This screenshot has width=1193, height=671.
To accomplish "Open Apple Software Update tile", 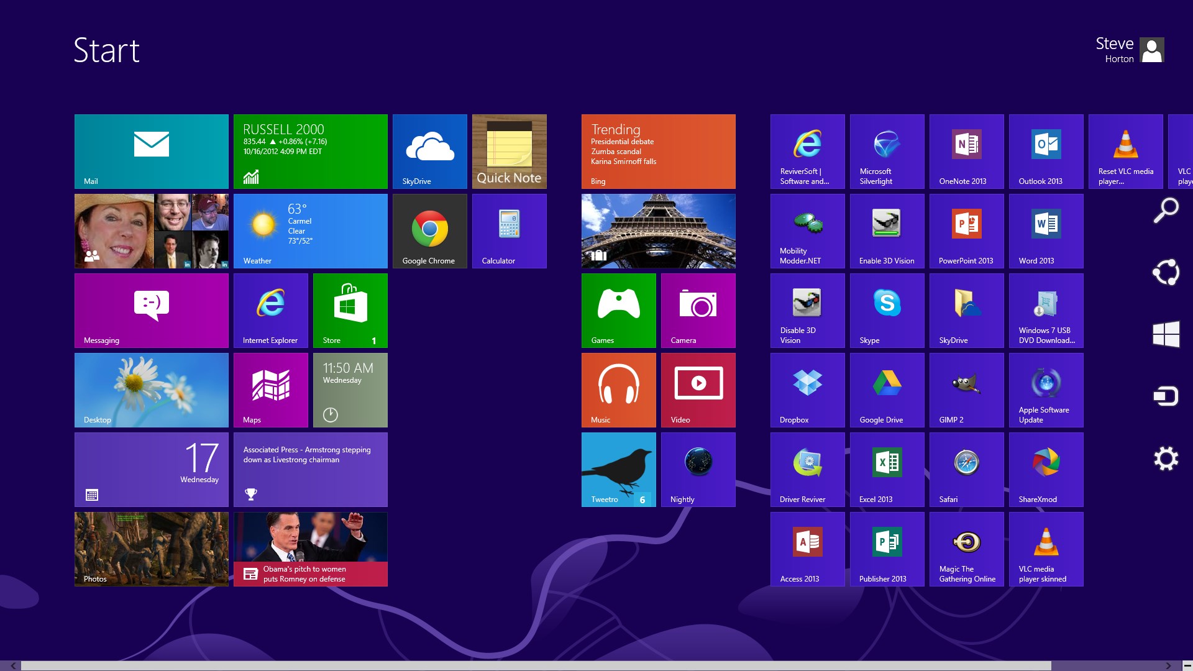I will (1046, 390).
